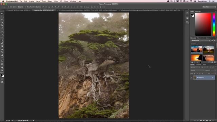The image size is (217, 122).
Task: Open the Adobe Stock library dropdown
Action: tap(200, 41)
